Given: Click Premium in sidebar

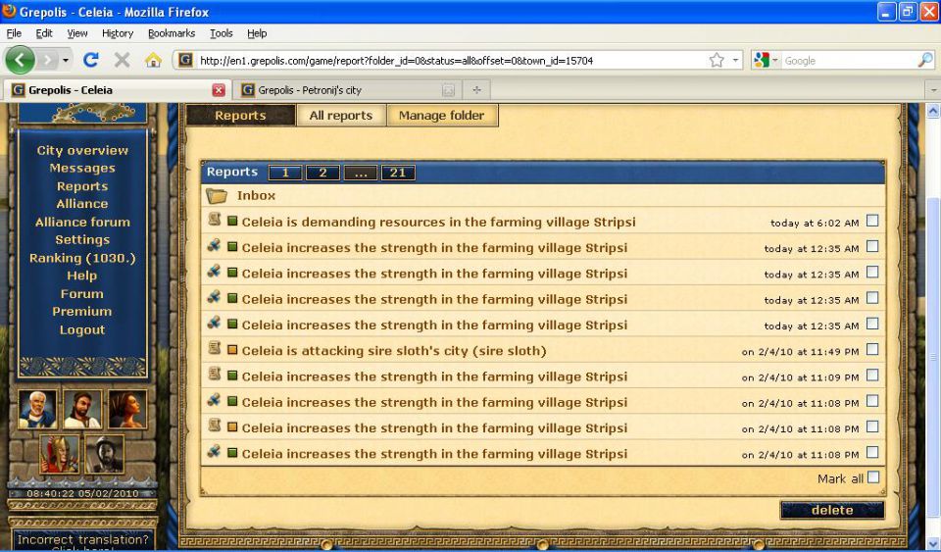Looking at the screenshot, I should [82, 312].
